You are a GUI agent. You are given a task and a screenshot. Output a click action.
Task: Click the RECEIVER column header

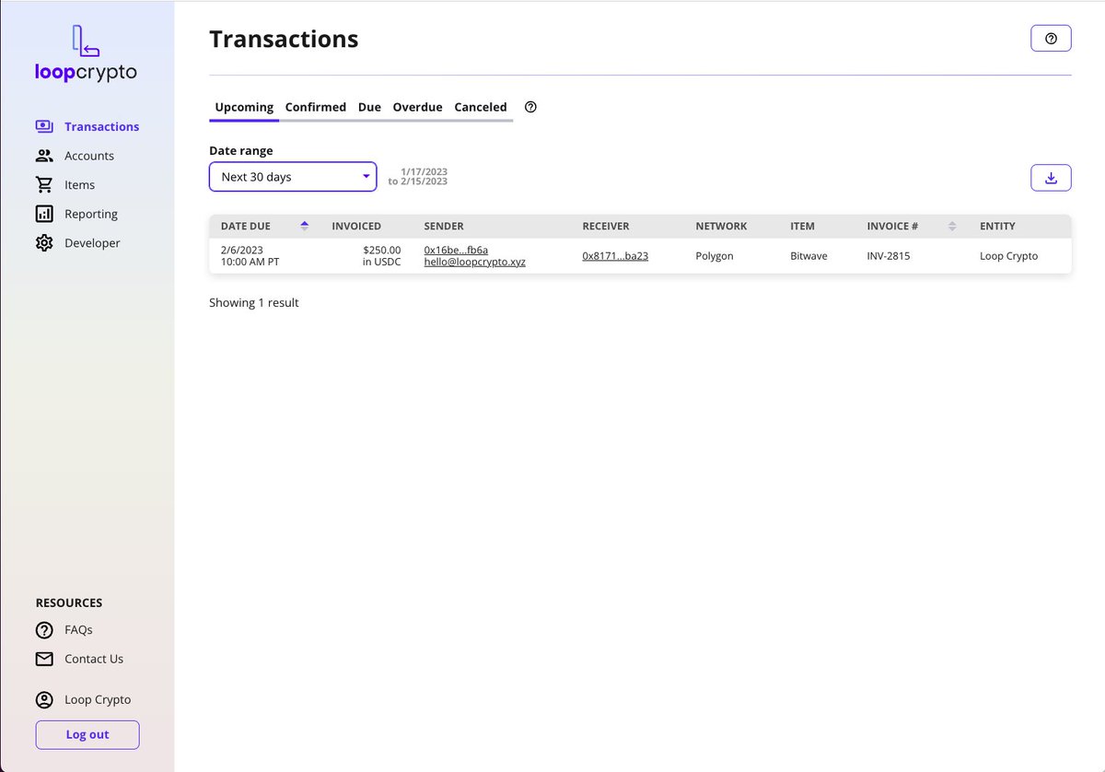[606, 226]
